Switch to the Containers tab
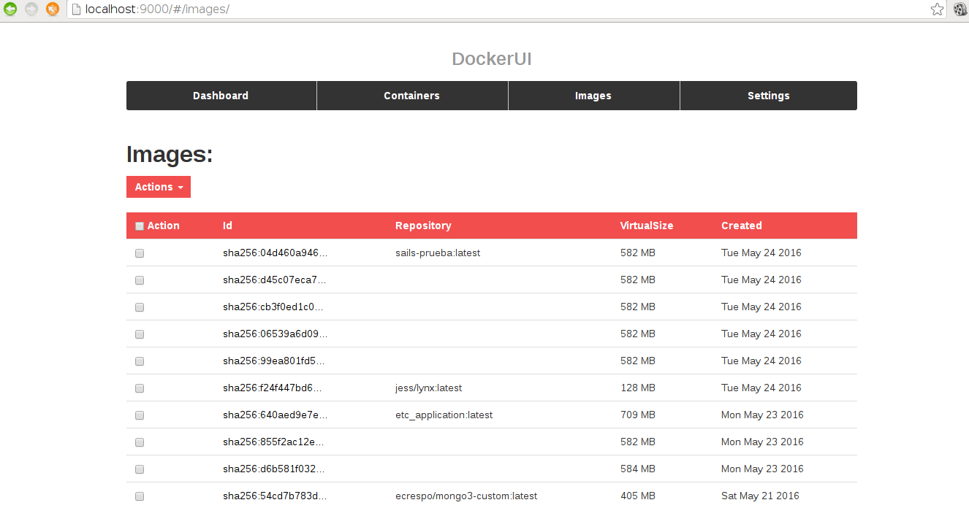 click(x=411, y=96)
